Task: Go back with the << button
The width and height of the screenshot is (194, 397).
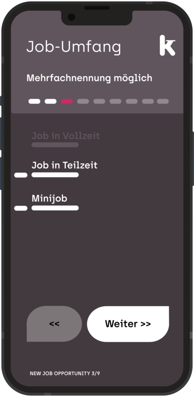Action: tap(54, 324)
